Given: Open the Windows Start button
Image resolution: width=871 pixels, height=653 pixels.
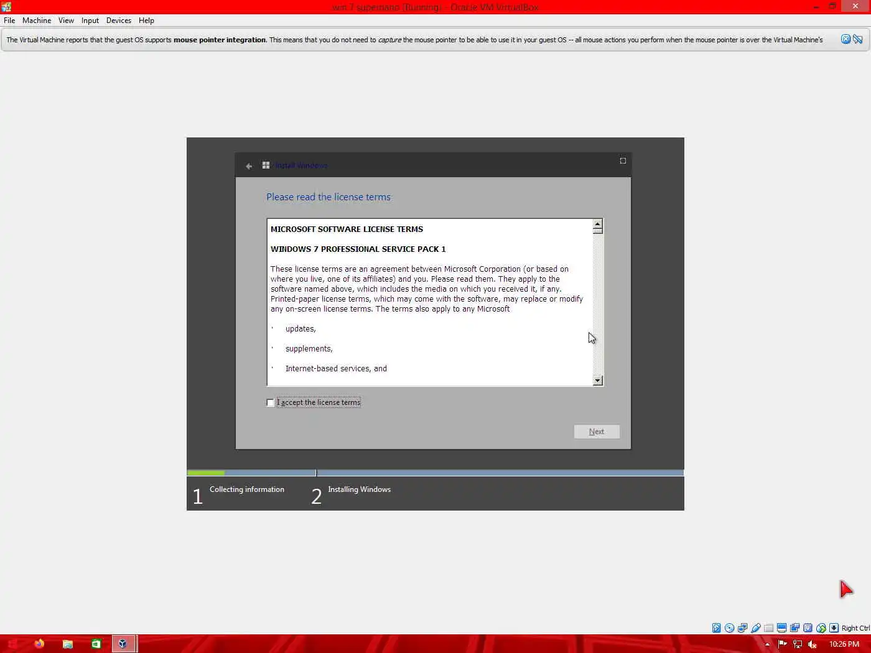Looking at the screenshot, I should [x=12, y=644].
